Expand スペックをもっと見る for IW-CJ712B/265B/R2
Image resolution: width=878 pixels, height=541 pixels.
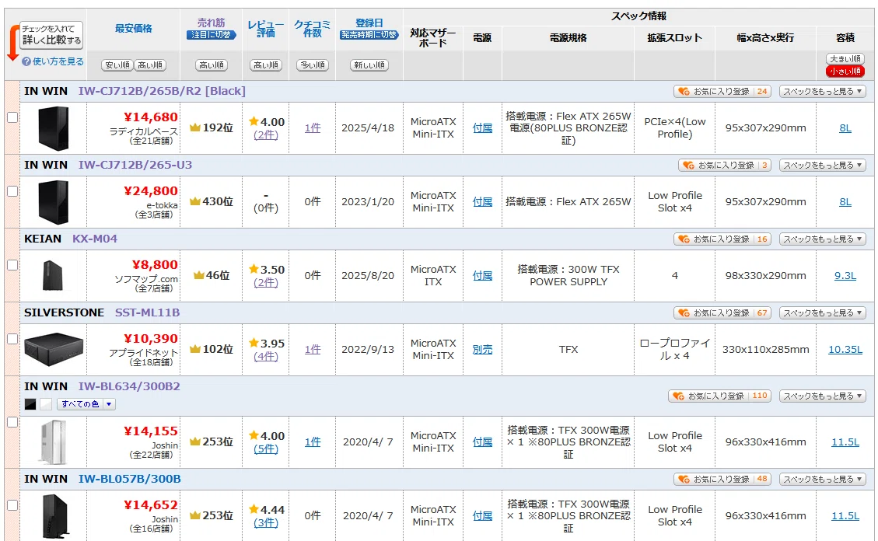tap(823, 91)
